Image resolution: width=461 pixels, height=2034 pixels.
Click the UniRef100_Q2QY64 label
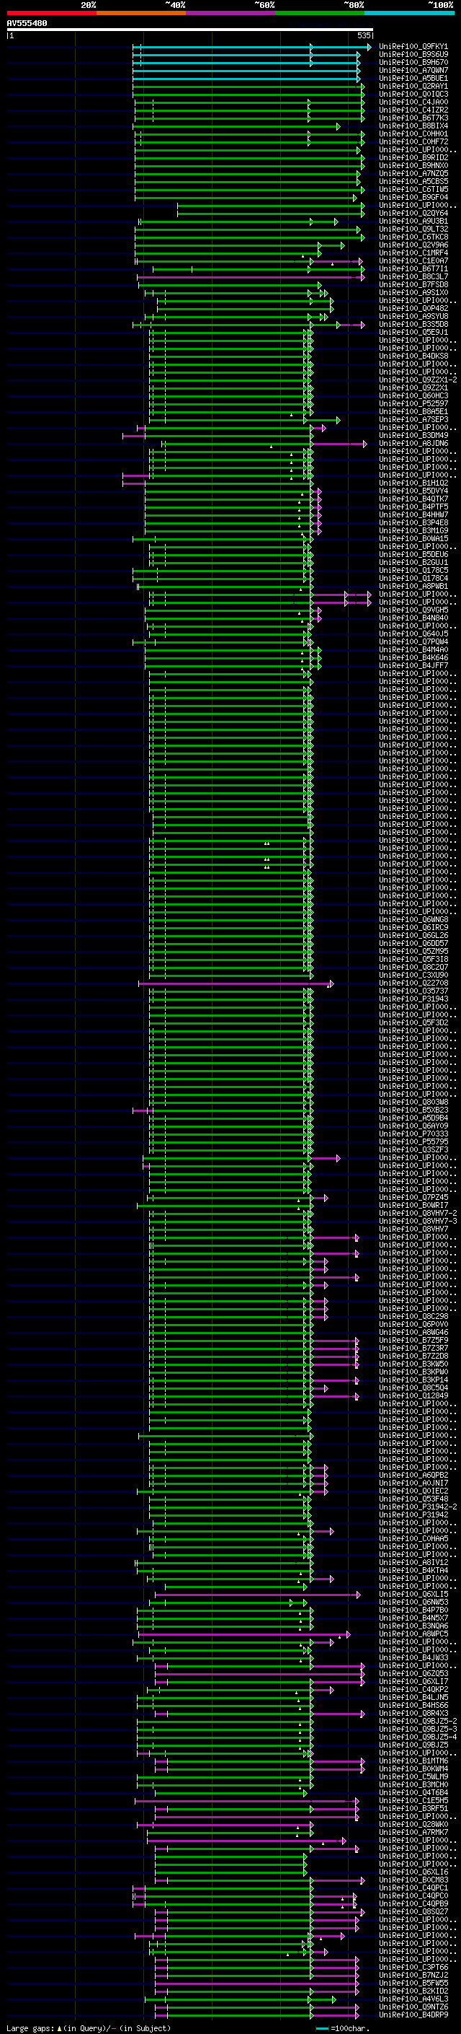[413, 213]
